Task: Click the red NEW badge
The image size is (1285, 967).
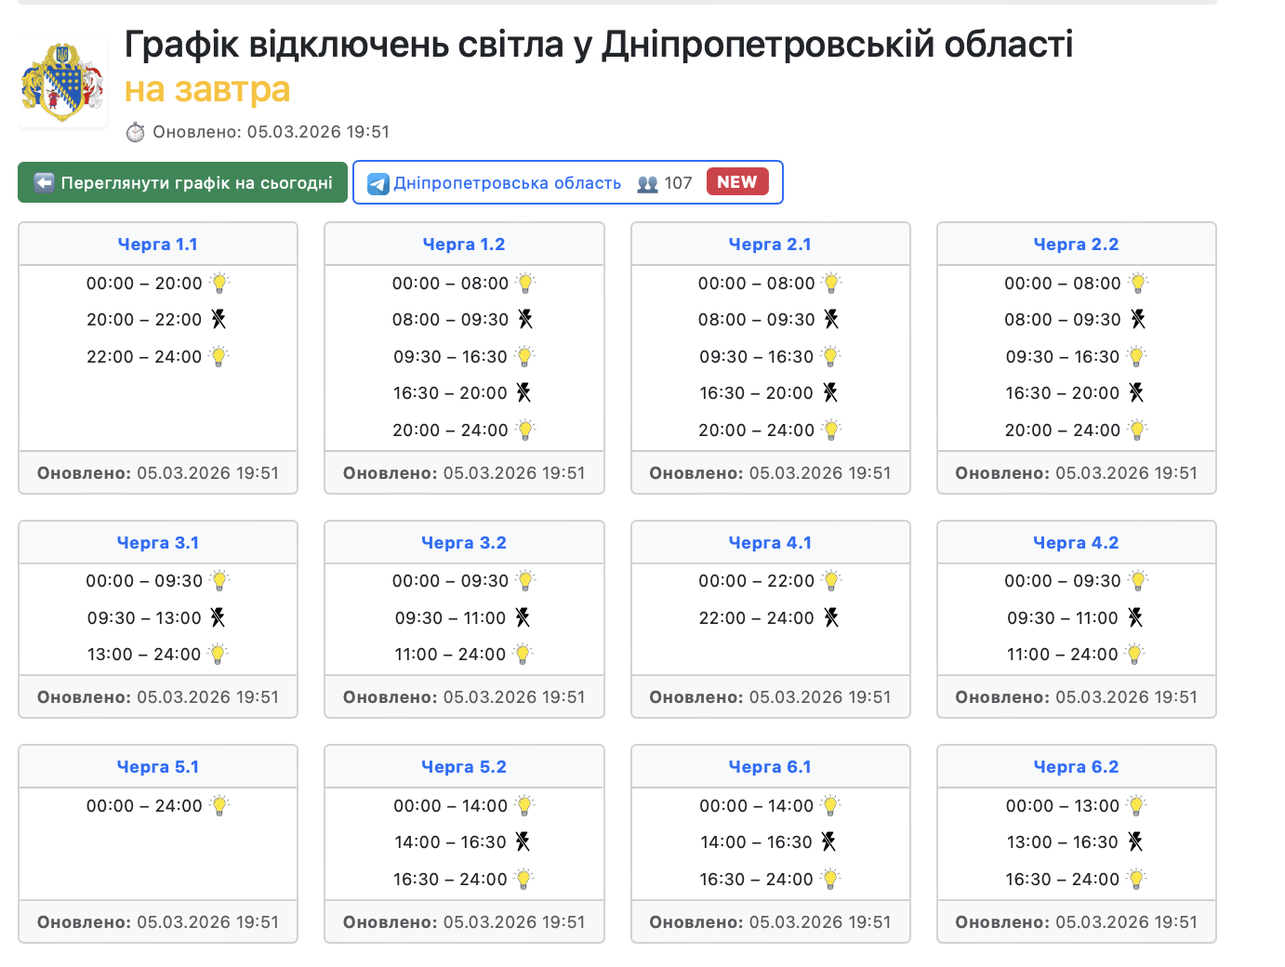Action: click(736, 182)
